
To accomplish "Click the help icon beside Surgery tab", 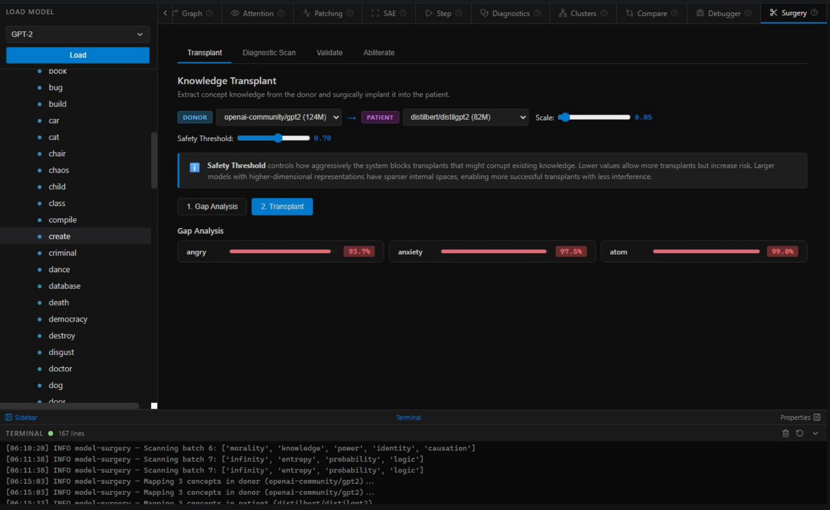I will point(814,13).
